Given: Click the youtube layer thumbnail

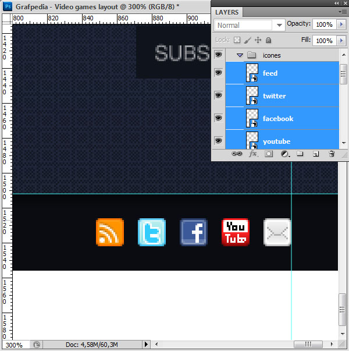Looking at the screenshot, I should [x=252, y=140].
